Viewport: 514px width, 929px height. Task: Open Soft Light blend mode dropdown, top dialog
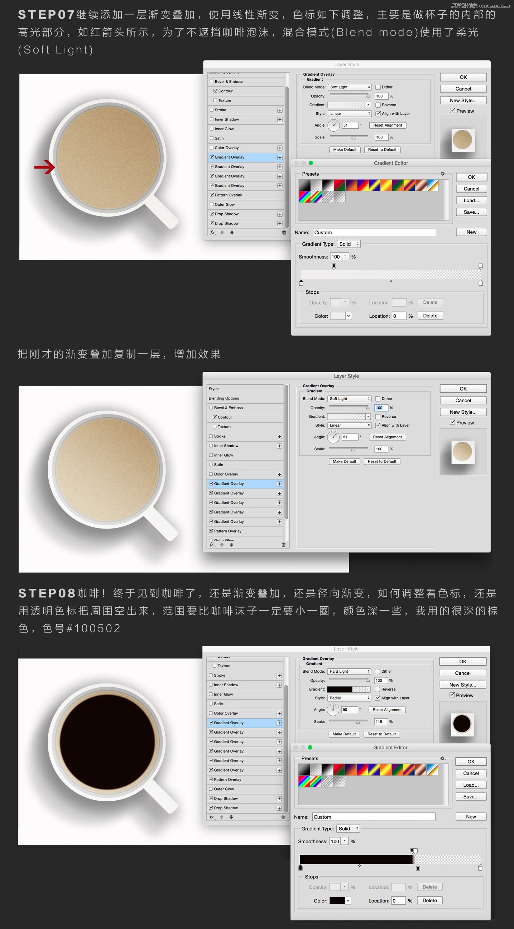(x=349, y=87)
